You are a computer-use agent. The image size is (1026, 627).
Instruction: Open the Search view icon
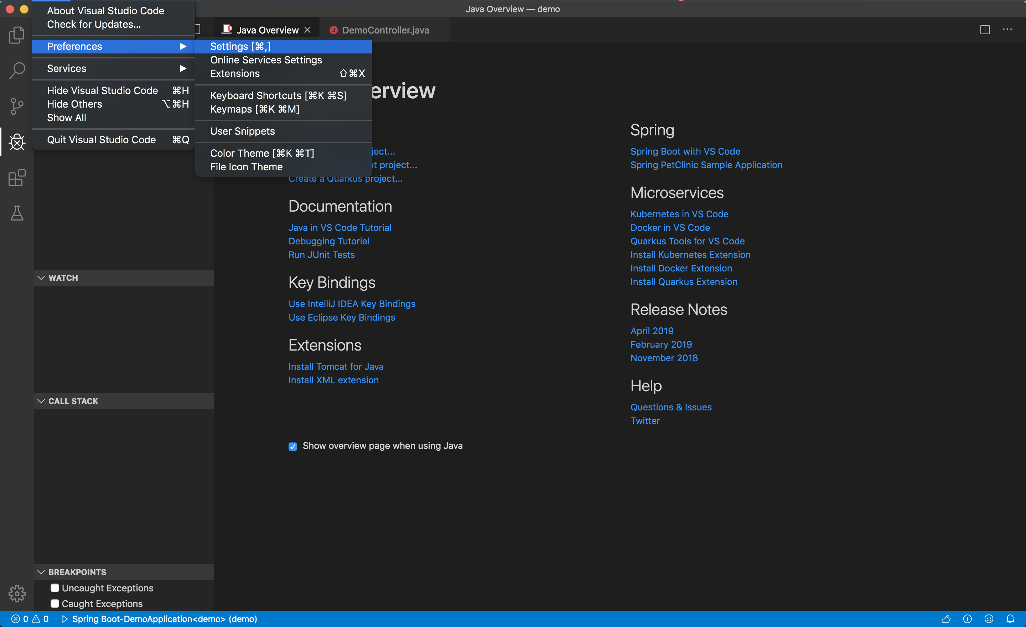point(17,71)
